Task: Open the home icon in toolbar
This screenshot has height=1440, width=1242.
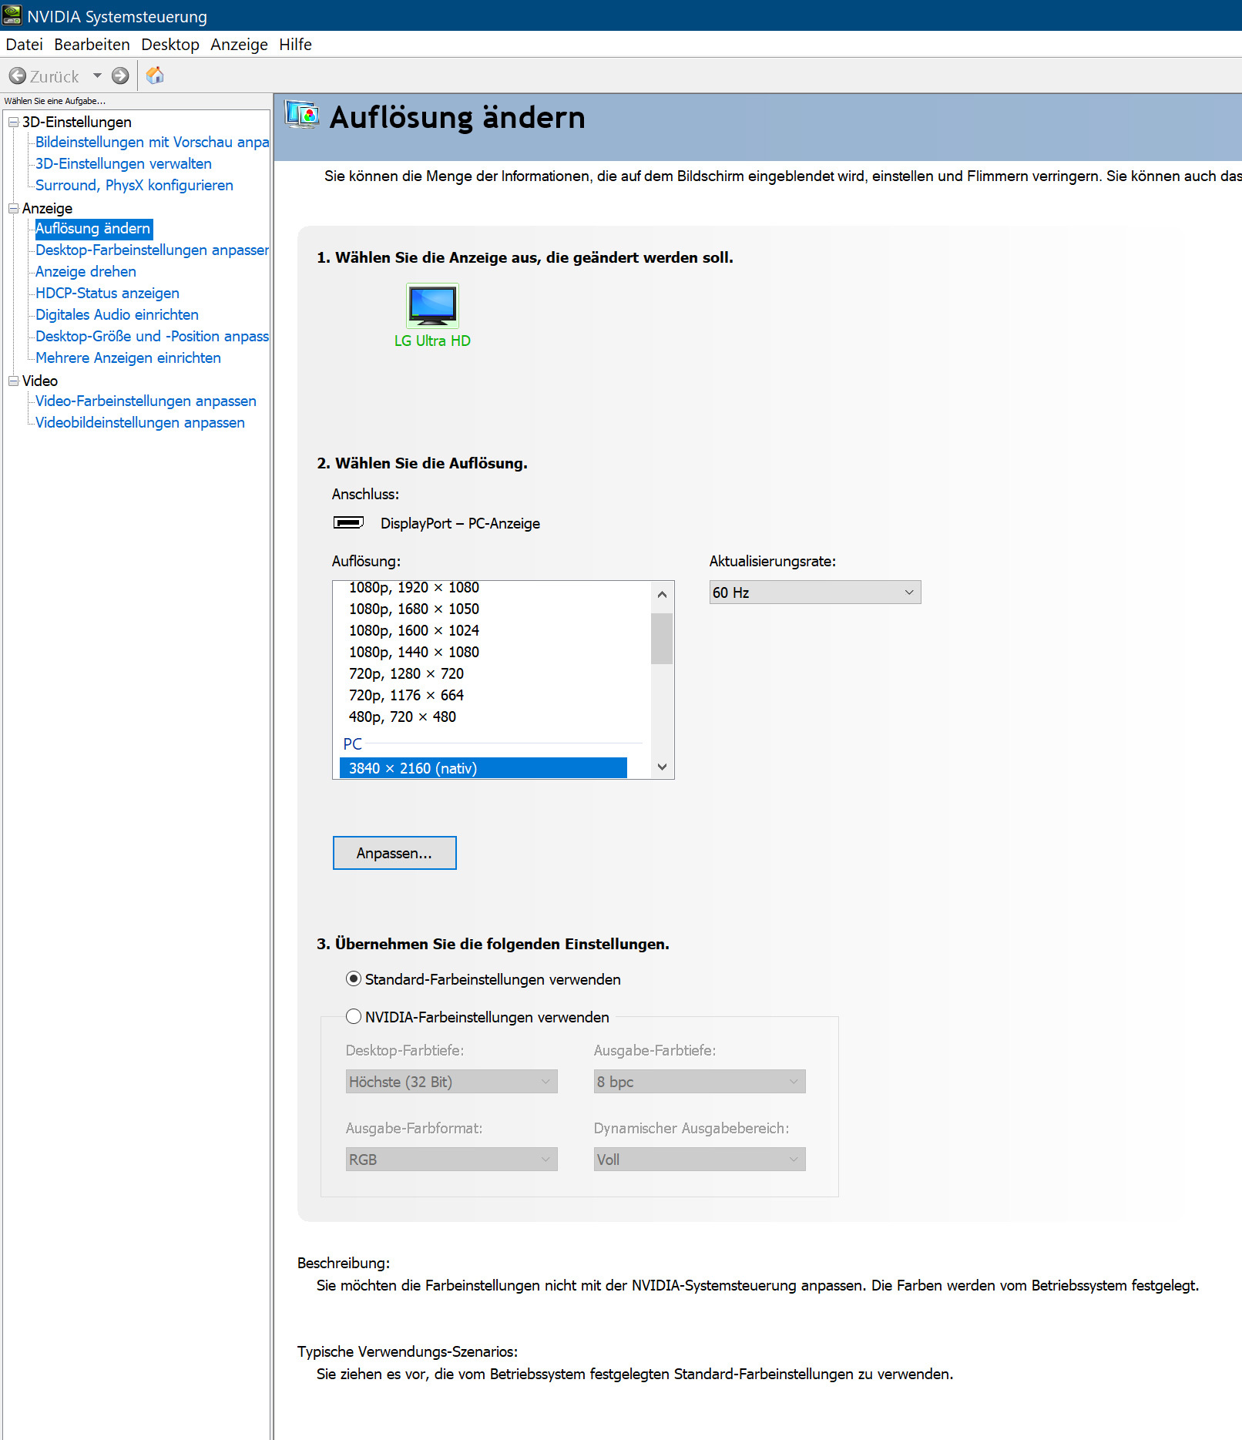Action: coord(155,75)
